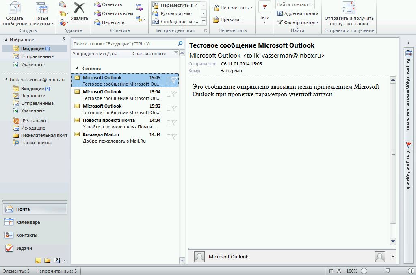Open the 15:04 Microsoft Outlook message
Image resolution: width=416 pixels, height=275 pixels.
(125, 95)
